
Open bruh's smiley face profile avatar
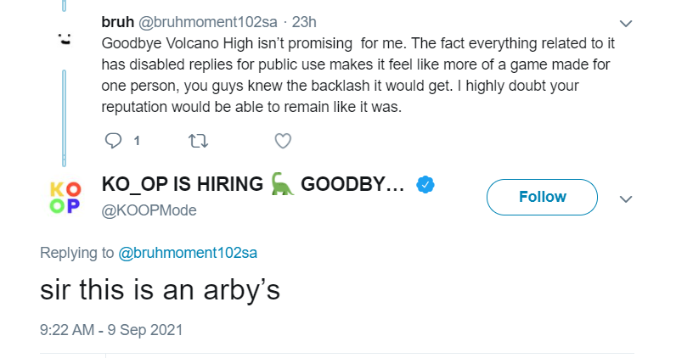pos(65,40)
